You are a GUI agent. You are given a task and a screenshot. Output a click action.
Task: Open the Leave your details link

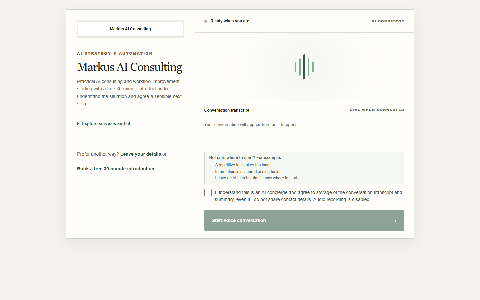(x=141, y=154)
